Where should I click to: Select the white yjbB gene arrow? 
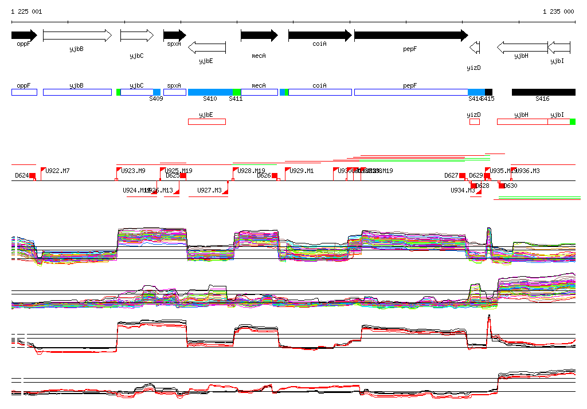coord(77,36)
